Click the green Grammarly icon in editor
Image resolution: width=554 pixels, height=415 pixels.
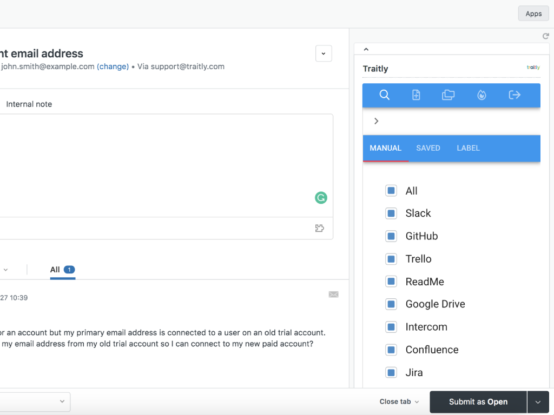click(x=321, y=198)
